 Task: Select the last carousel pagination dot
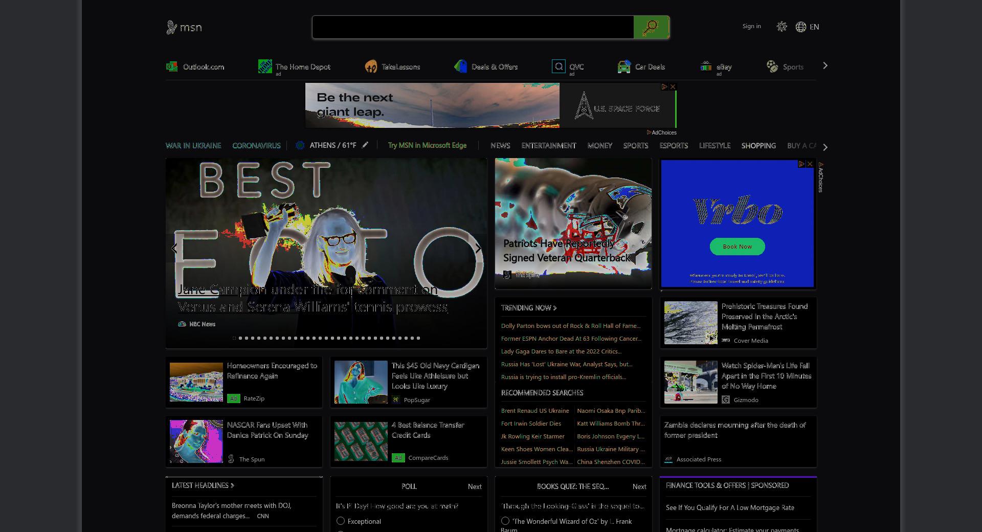(418, 338)
